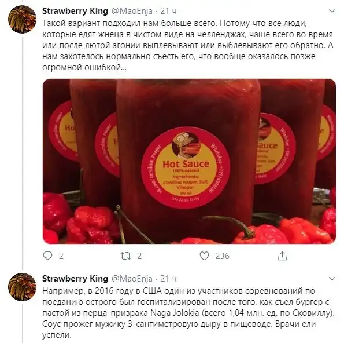Open second tweet's 21 ч timestamp

tap(168, 279)
